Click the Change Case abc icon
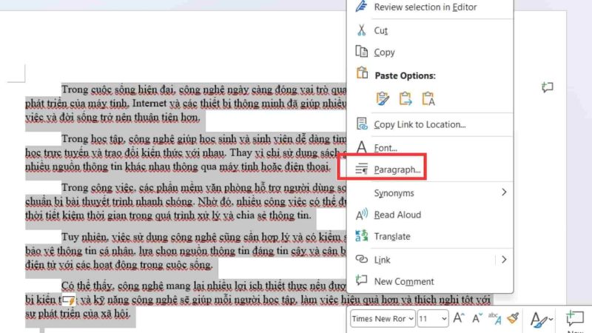Viewport: 592px width, 333px height. tap(494, 318)
